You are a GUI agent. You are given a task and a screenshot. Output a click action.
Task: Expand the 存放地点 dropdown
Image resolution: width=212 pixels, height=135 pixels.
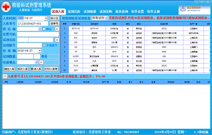click(x=36, y=62)
